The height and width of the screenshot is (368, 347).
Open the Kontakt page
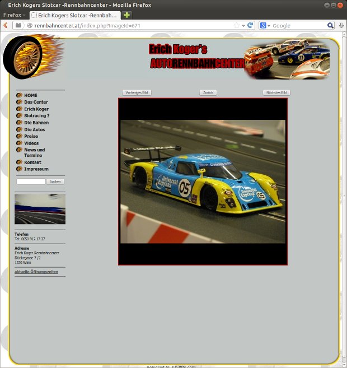click(x=32, y=162)
